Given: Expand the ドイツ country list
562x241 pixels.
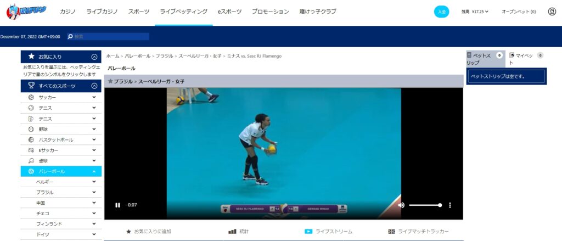Looking at the screenshot, I should tap(94, 234).
